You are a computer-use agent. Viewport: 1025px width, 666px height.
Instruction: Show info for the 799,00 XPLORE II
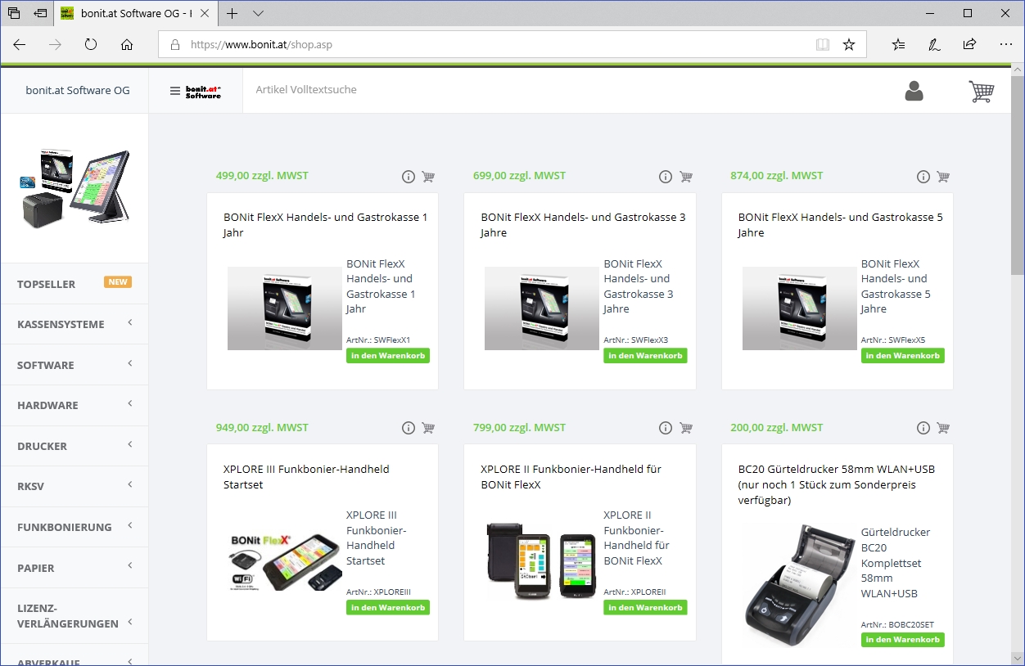pos(666,428)
